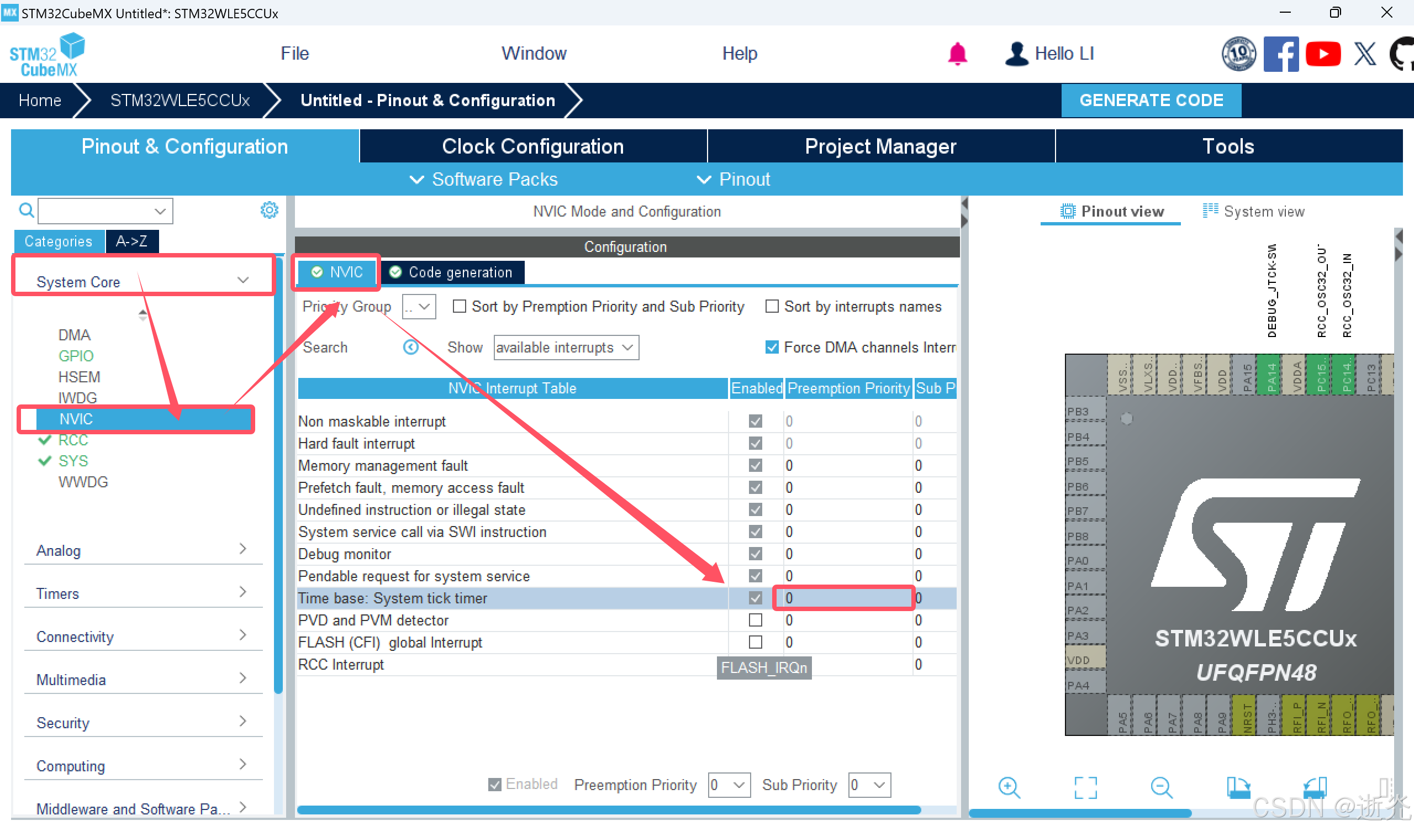
Task: Open the X (Twitter) icon link
Action: pyautogui.click(x=1365, y=54)
